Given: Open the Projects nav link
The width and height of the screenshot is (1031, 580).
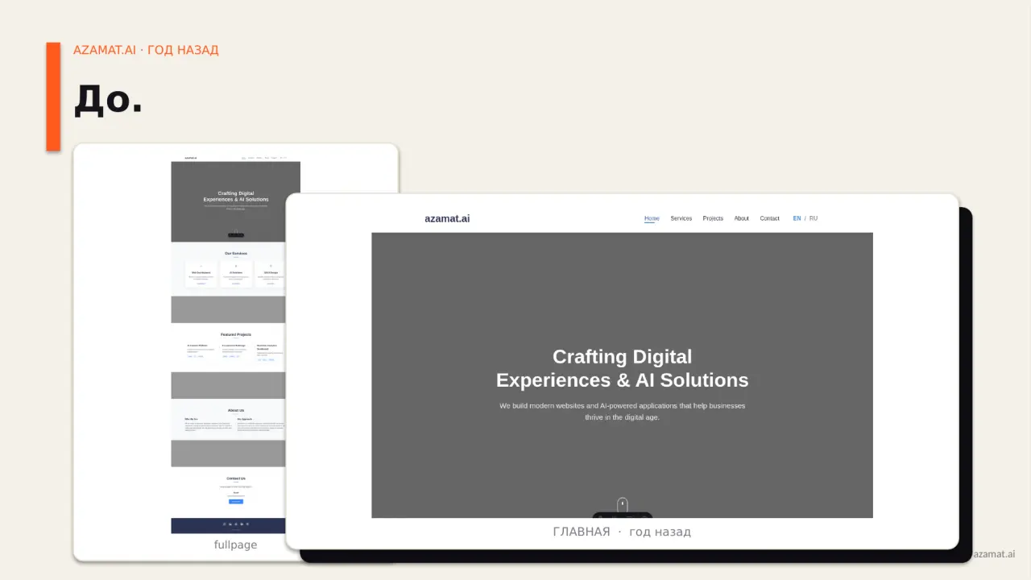Looking at the screenshot, I should (x=713, y=218).
